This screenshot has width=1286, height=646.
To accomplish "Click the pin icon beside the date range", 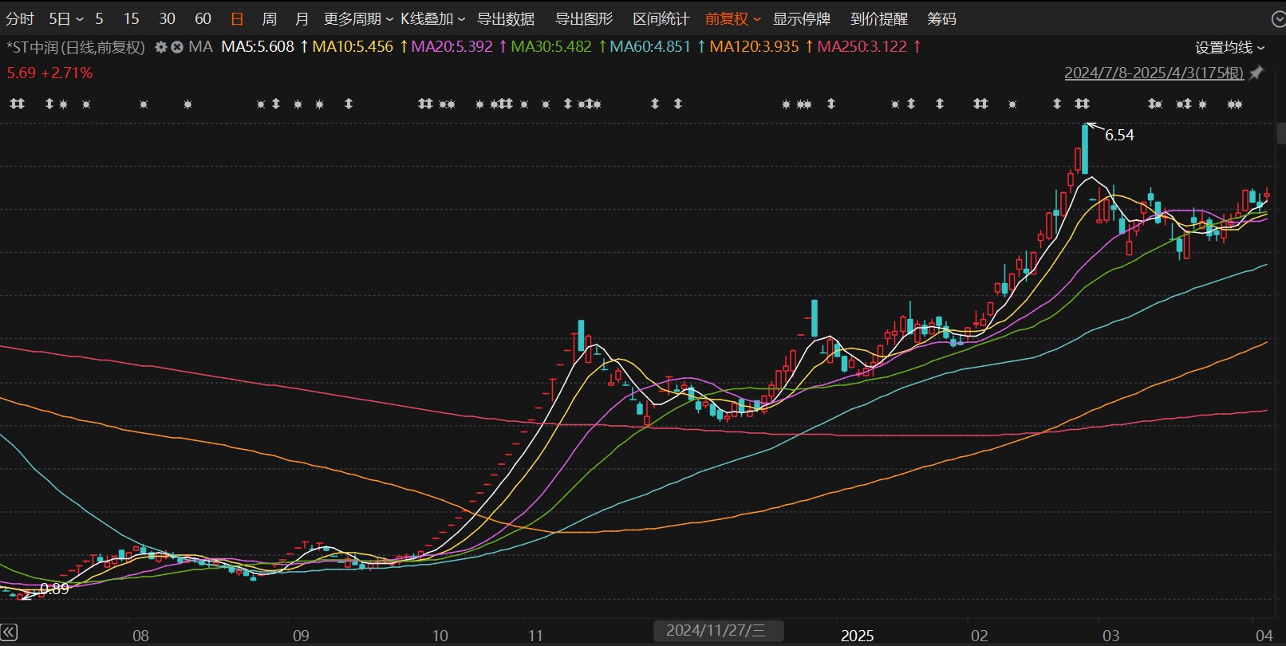I will pos(1256,73).
